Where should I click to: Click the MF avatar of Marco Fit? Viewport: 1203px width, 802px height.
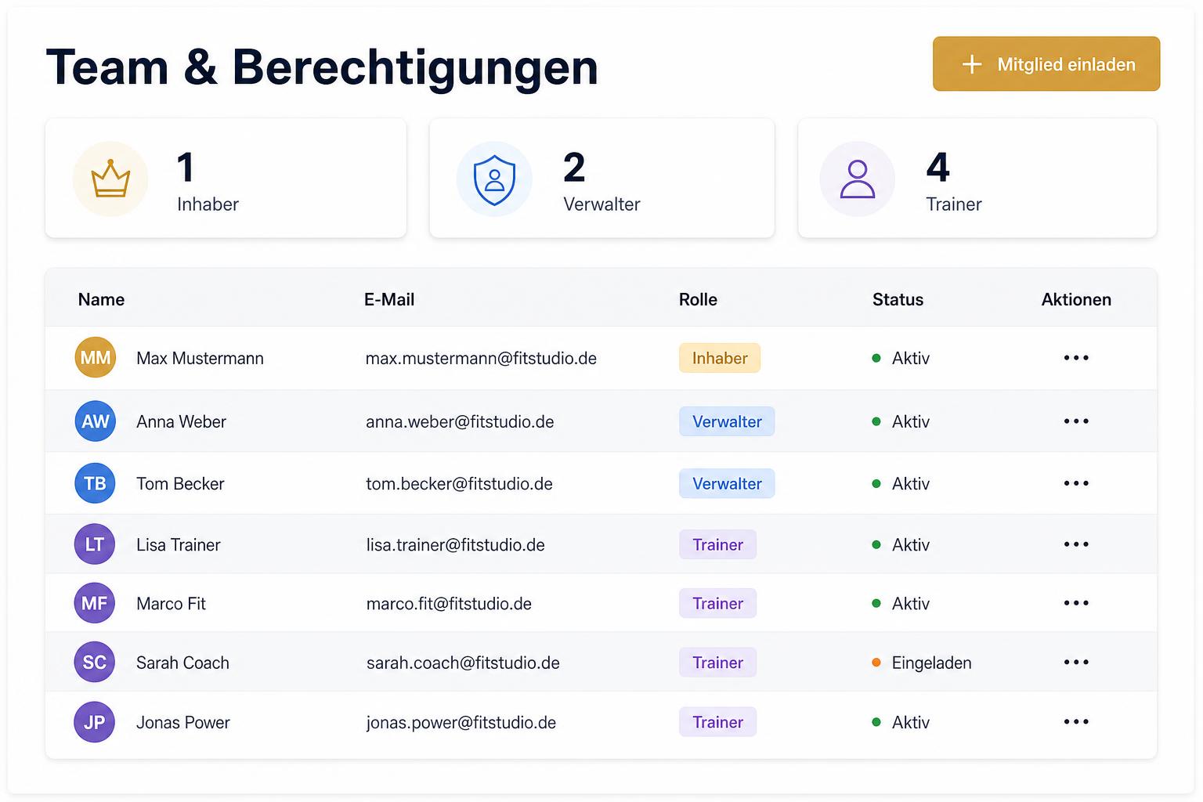point(95,603)
